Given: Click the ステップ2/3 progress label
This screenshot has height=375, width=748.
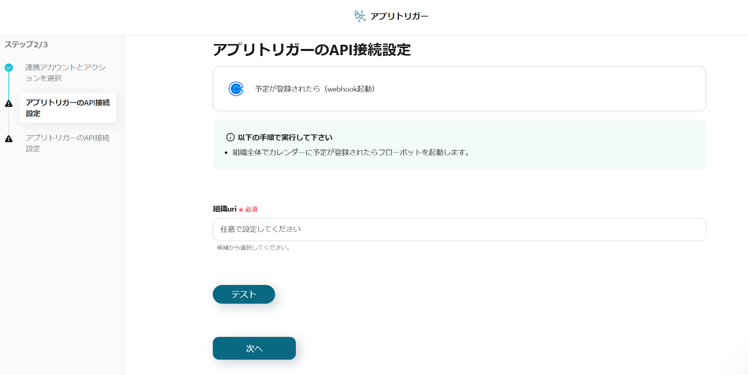Looking at the screenshot, I should click(26, 45).
